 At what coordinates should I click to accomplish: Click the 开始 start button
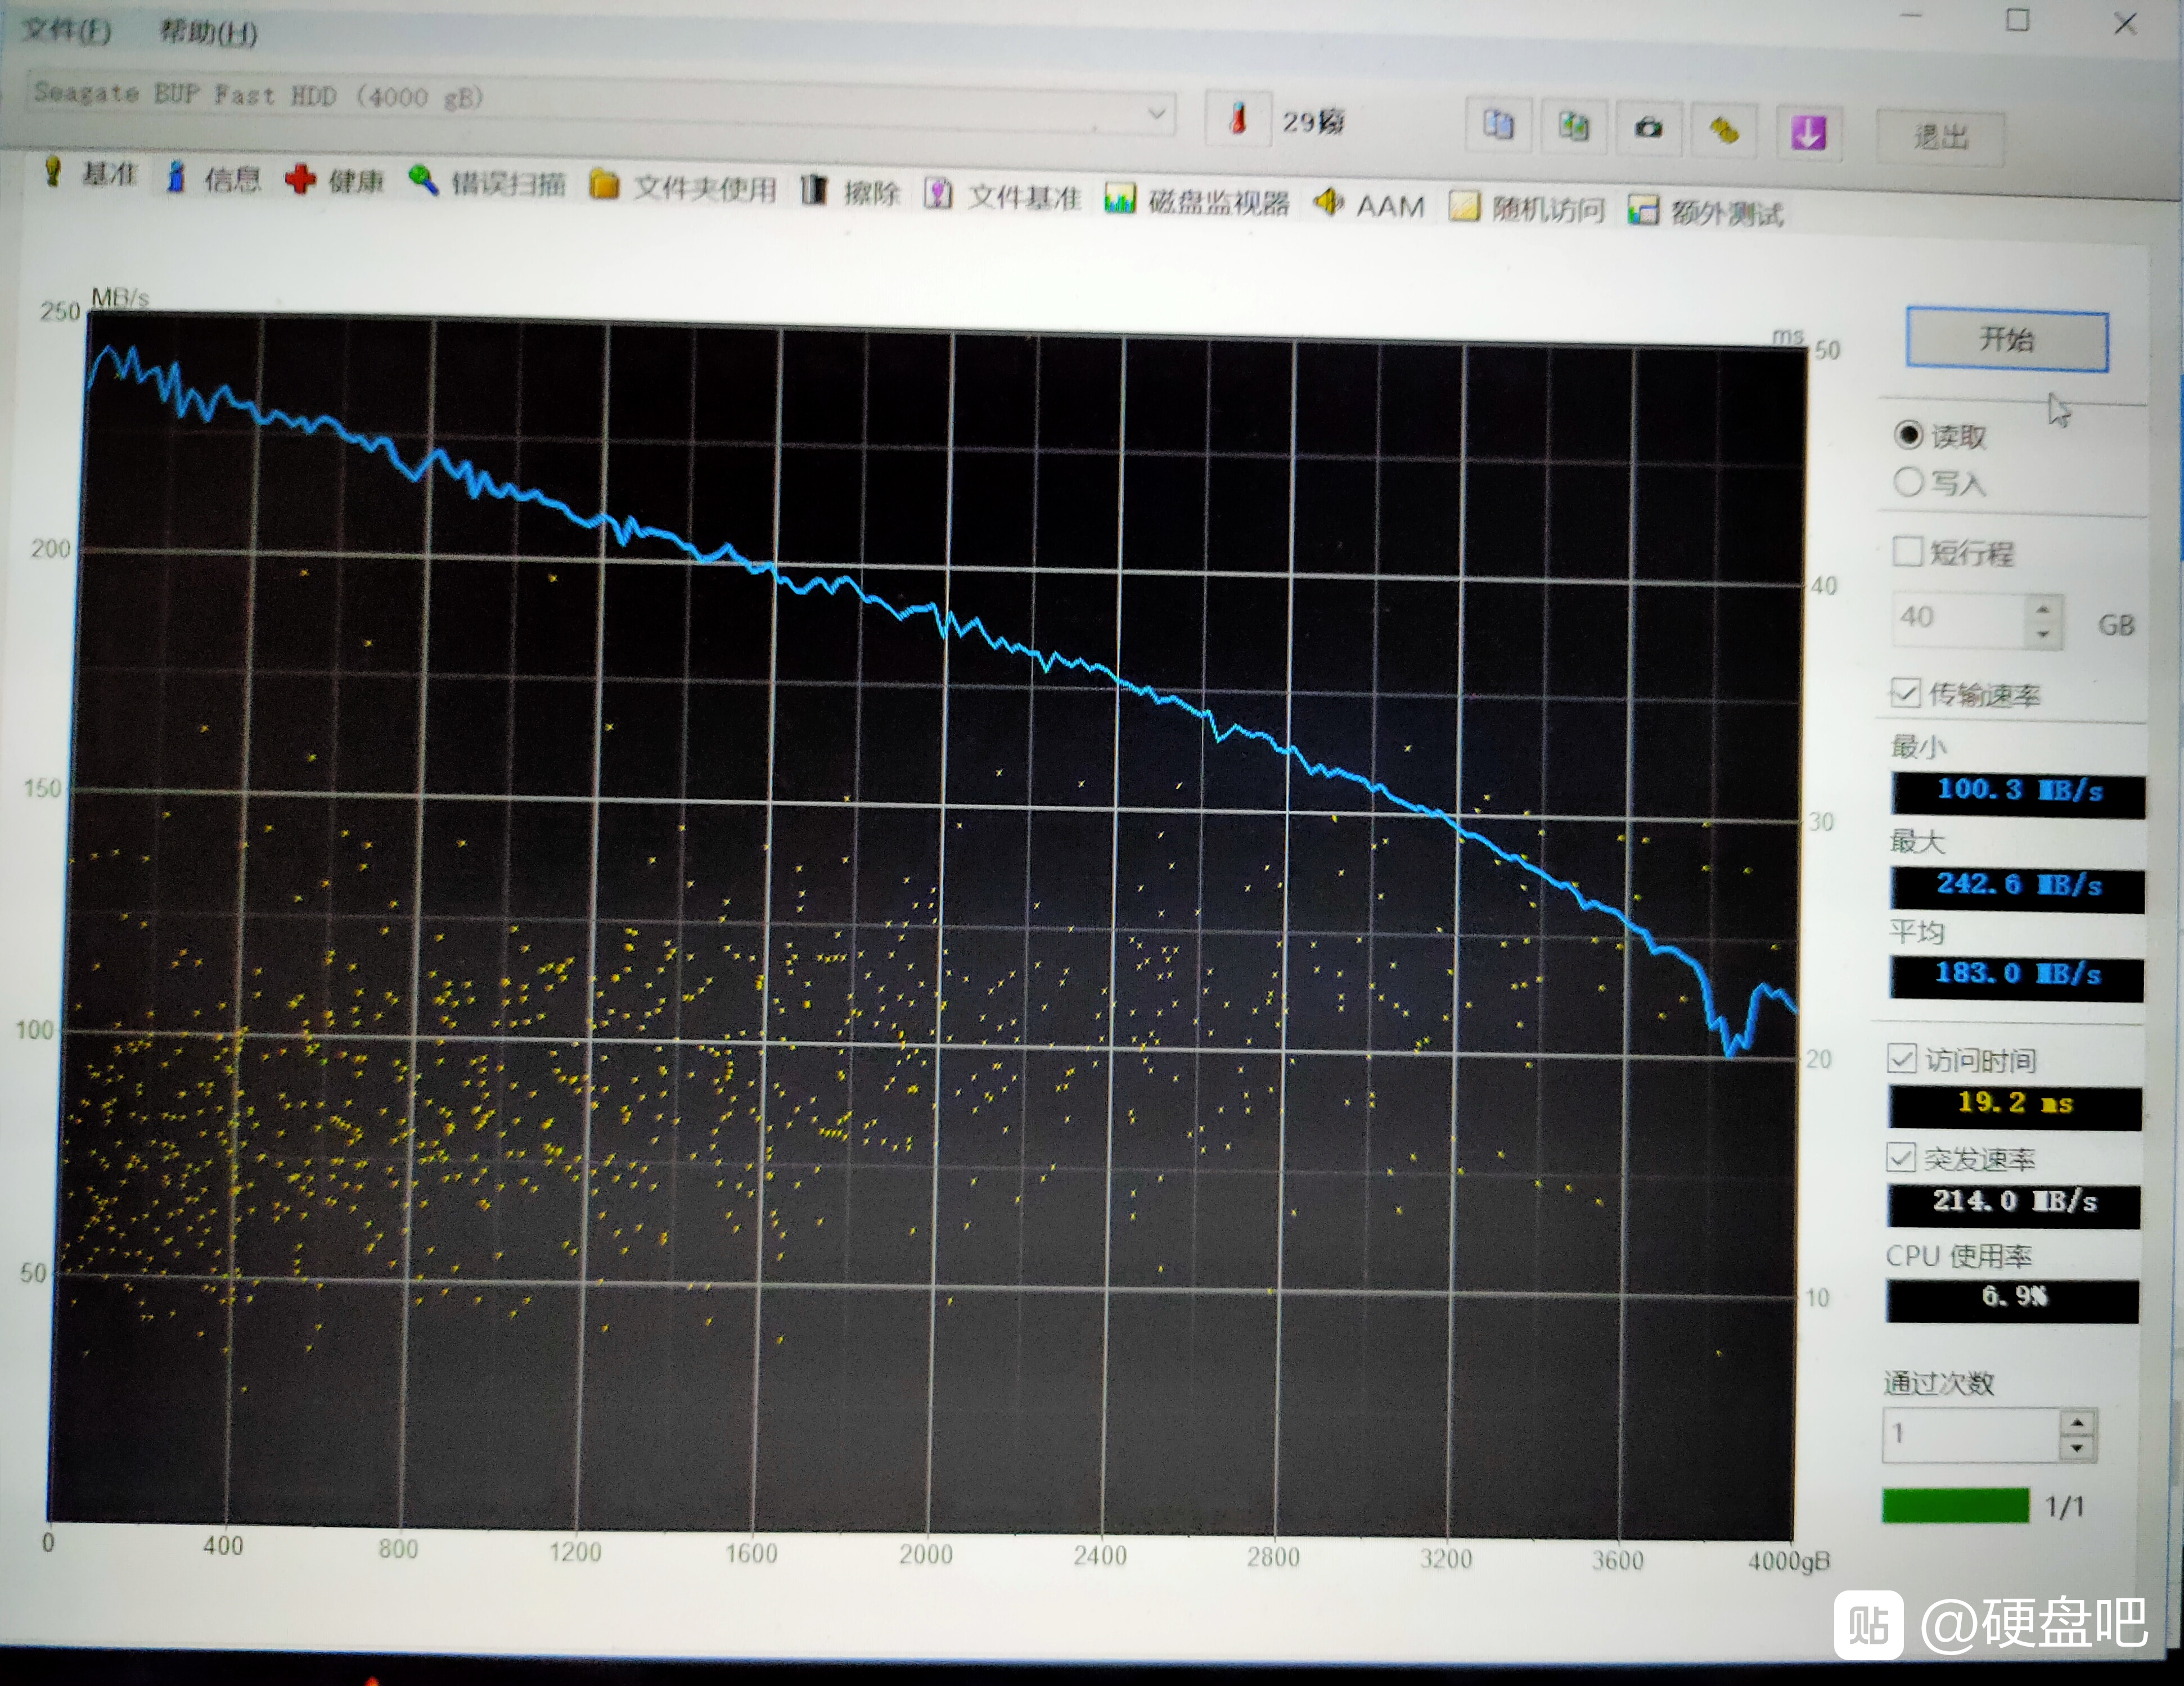tap(2007, 340)
